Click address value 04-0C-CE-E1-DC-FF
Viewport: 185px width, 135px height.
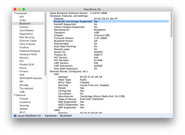106,19
